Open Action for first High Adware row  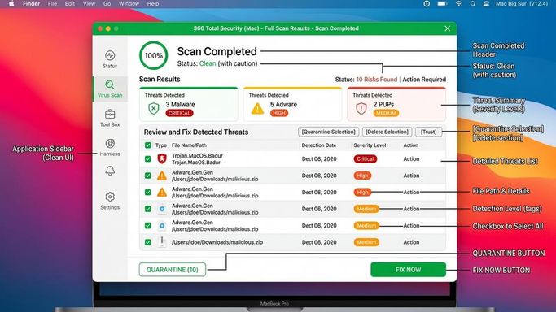411,175
